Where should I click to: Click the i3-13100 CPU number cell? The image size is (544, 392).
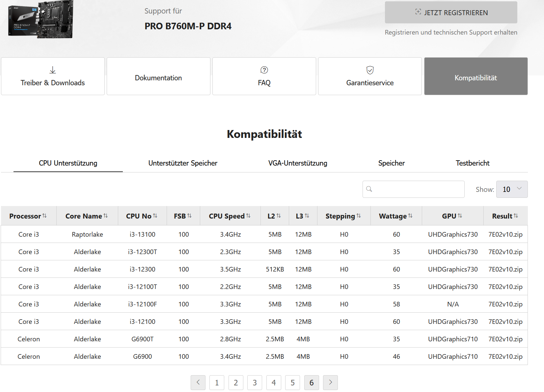(x=143, y=234)
